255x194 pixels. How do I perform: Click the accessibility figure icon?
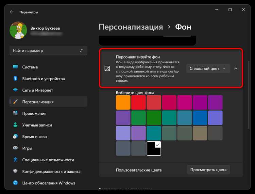(x=15, y=160)
